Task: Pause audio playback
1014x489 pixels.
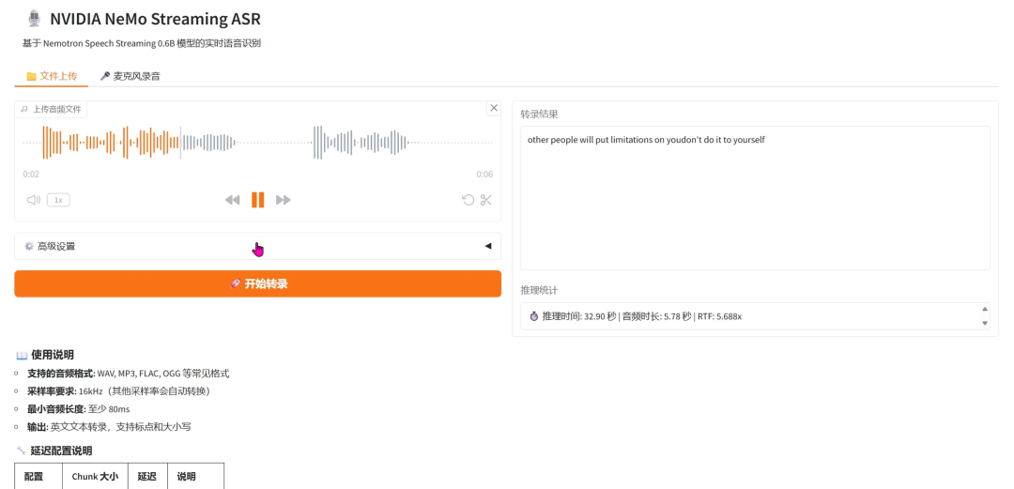Action: pos(257,200)
